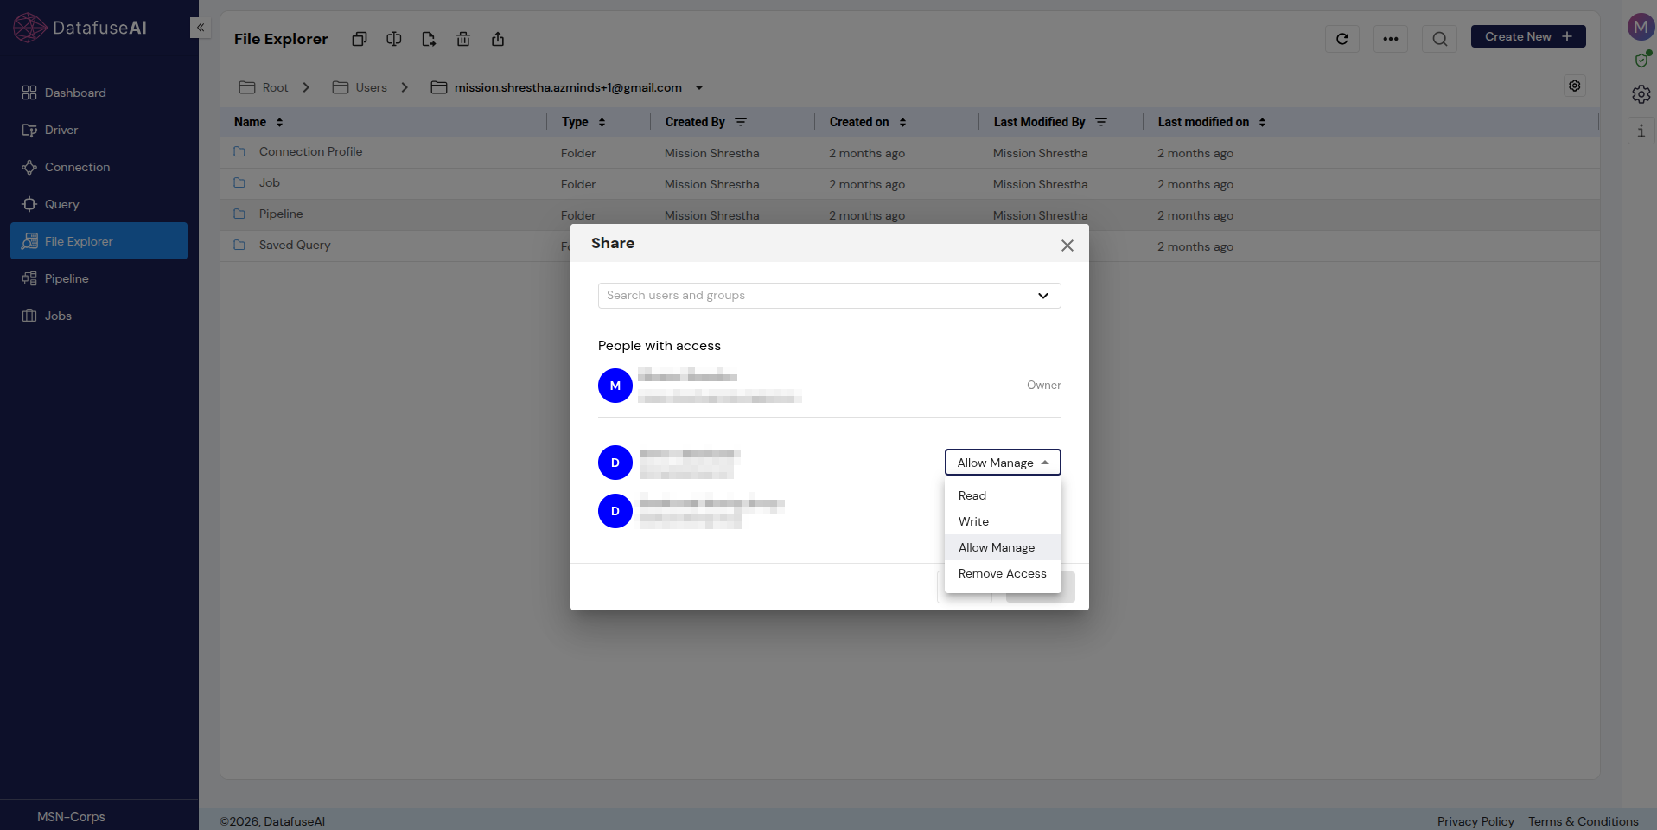Click the info icon on right rail
Screen dimensions: 1657x830
(1641, 131)
